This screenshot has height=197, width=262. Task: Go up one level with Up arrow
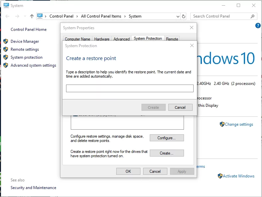32,16
